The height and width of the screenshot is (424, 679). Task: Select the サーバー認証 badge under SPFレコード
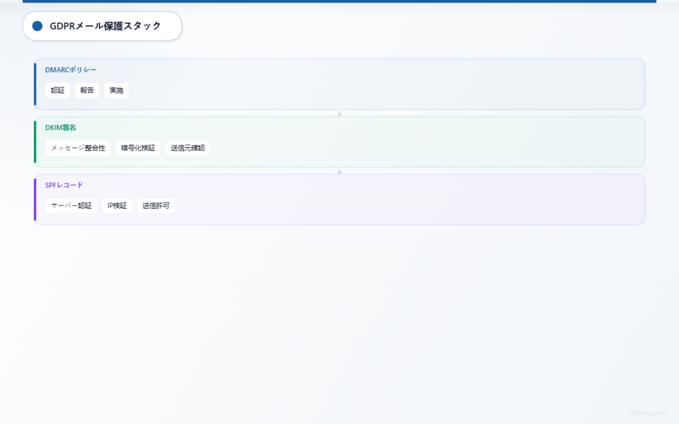coord(71,205)
